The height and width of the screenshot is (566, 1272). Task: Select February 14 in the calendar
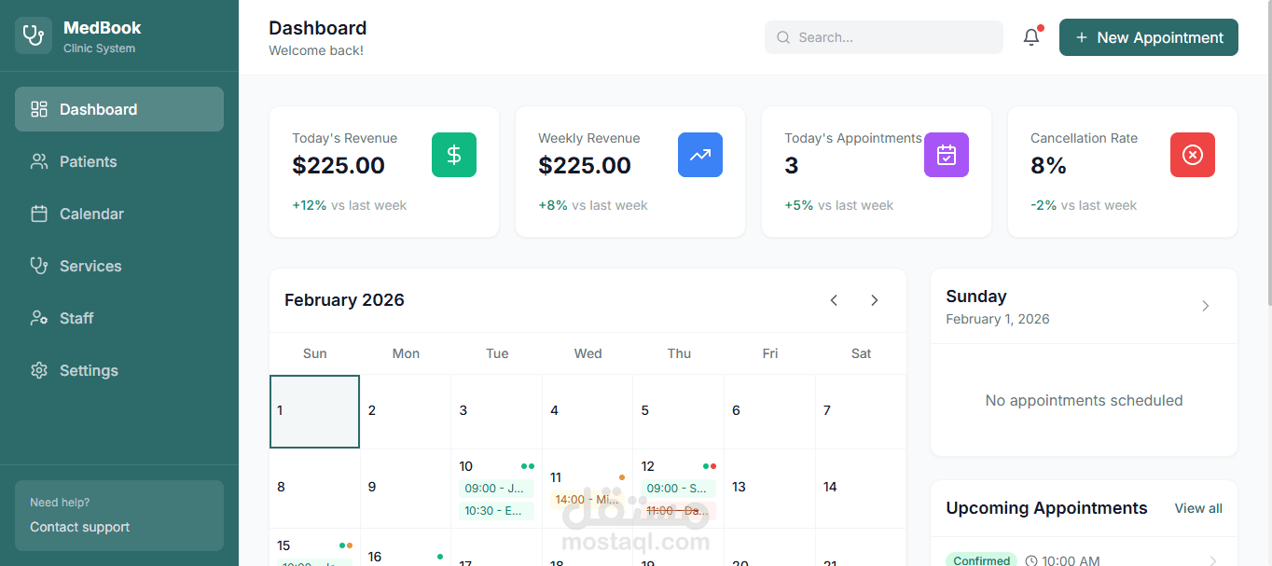click(861, 489)
